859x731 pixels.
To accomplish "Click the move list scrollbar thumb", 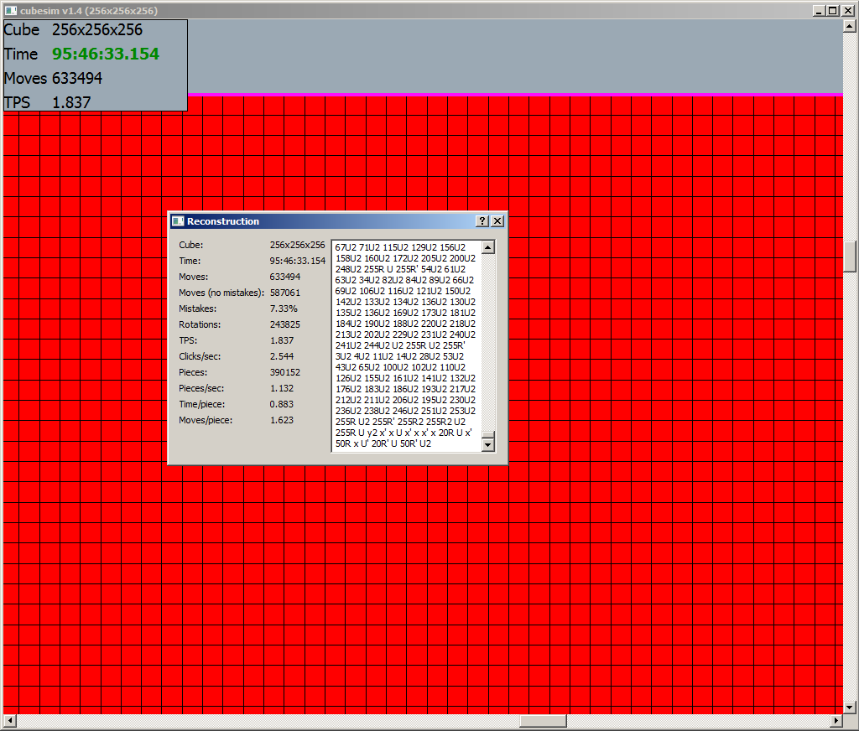I will (488, 435).
